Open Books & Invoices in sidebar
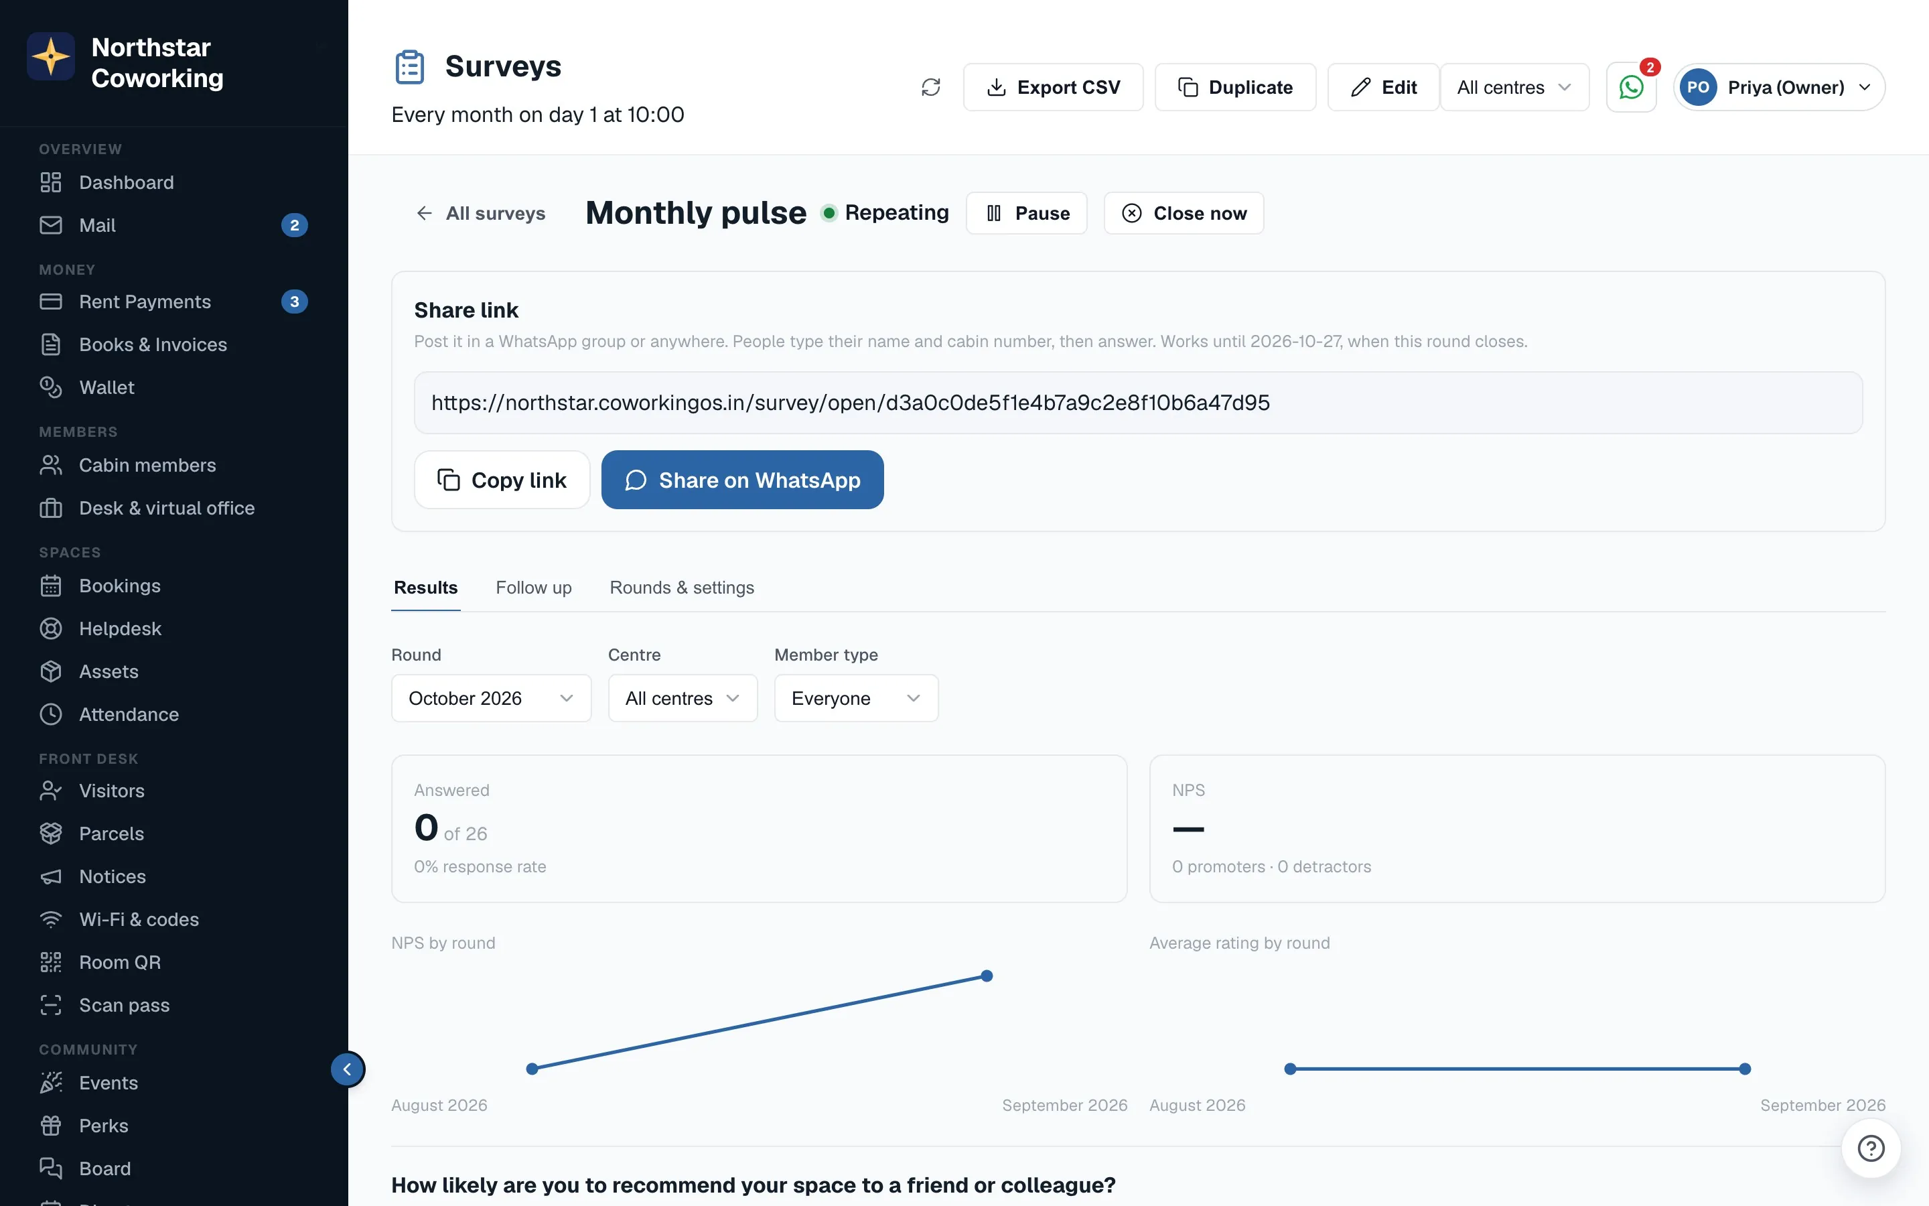The width and height of the screenshot is (1929, 1206). pos(173,344)
